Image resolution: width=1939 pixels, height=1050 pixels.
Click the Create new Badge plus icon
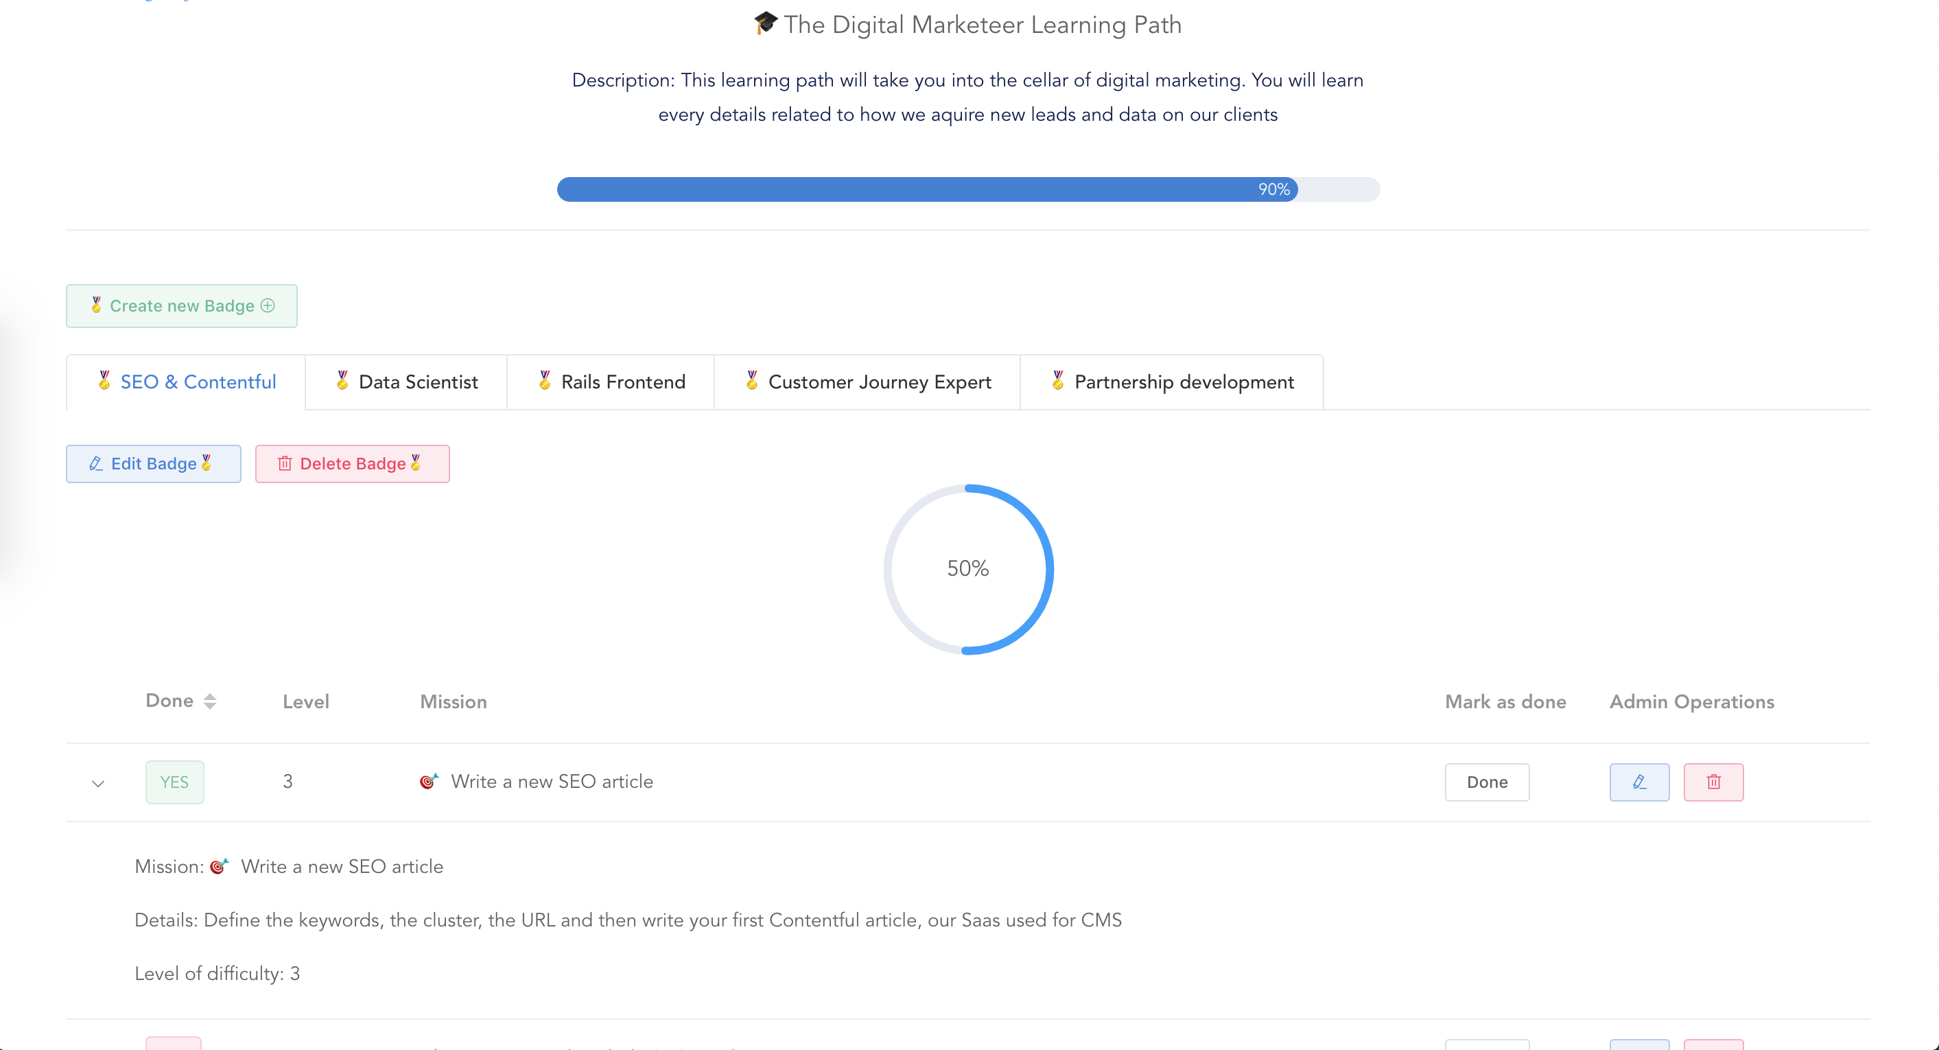pos(269,307)
